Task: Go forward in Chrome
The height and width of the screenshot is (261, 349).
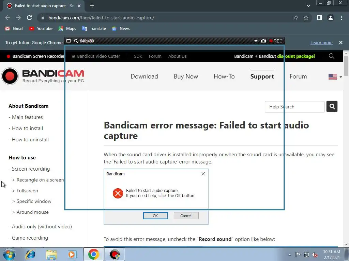Action: pyautogui.click(x=18, y=18)
